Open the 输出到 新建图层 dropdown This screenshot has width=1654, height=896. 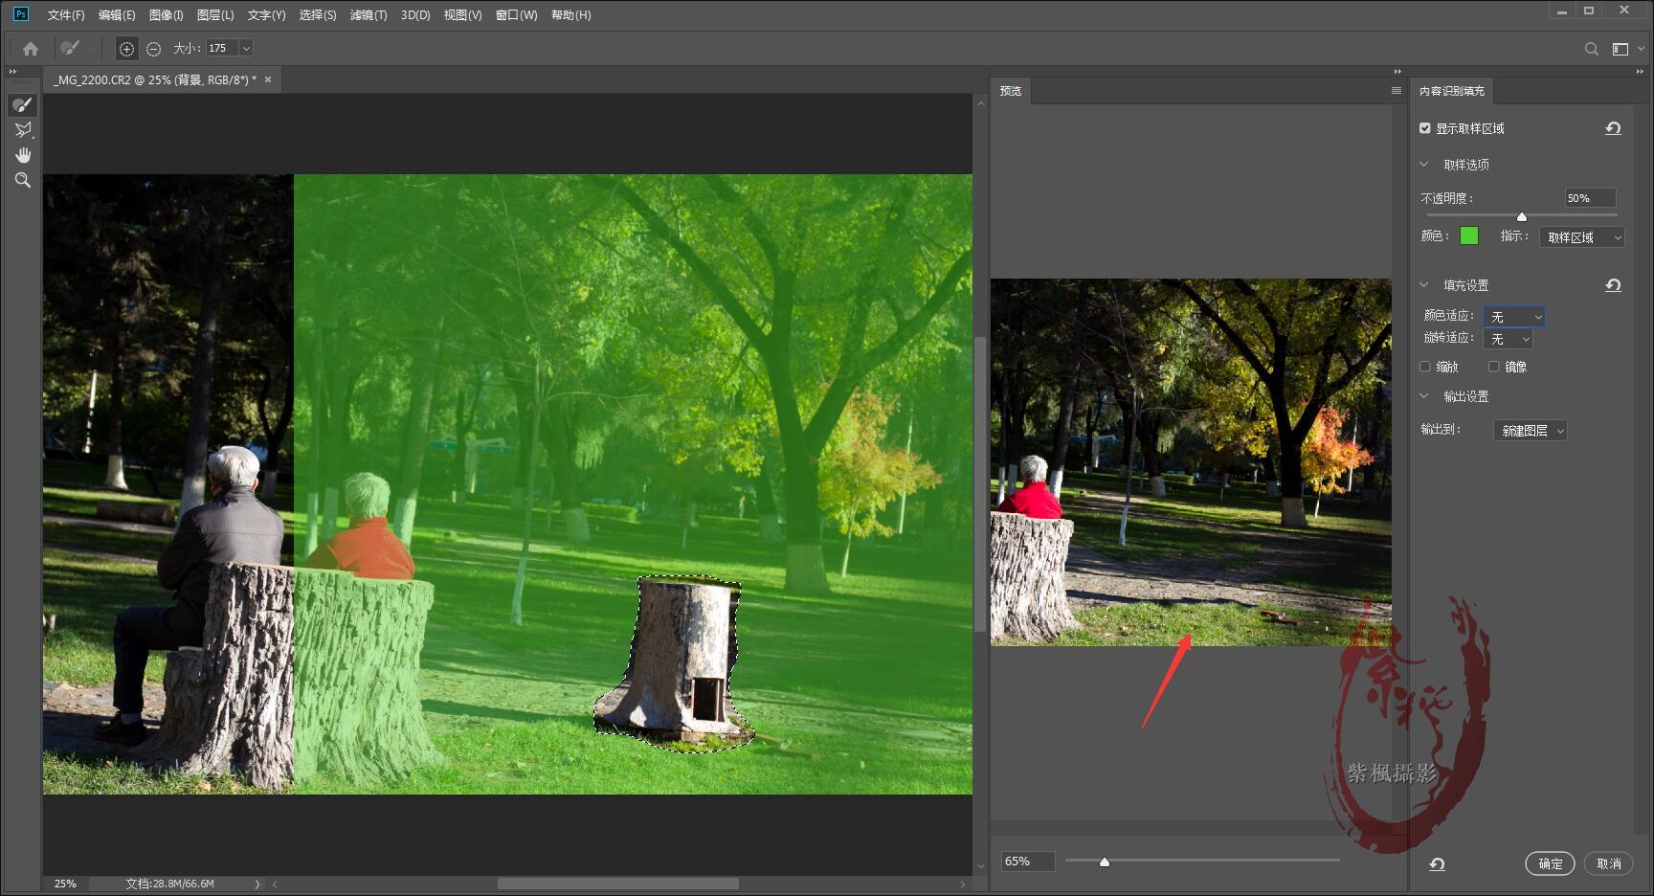point(1530,431)
